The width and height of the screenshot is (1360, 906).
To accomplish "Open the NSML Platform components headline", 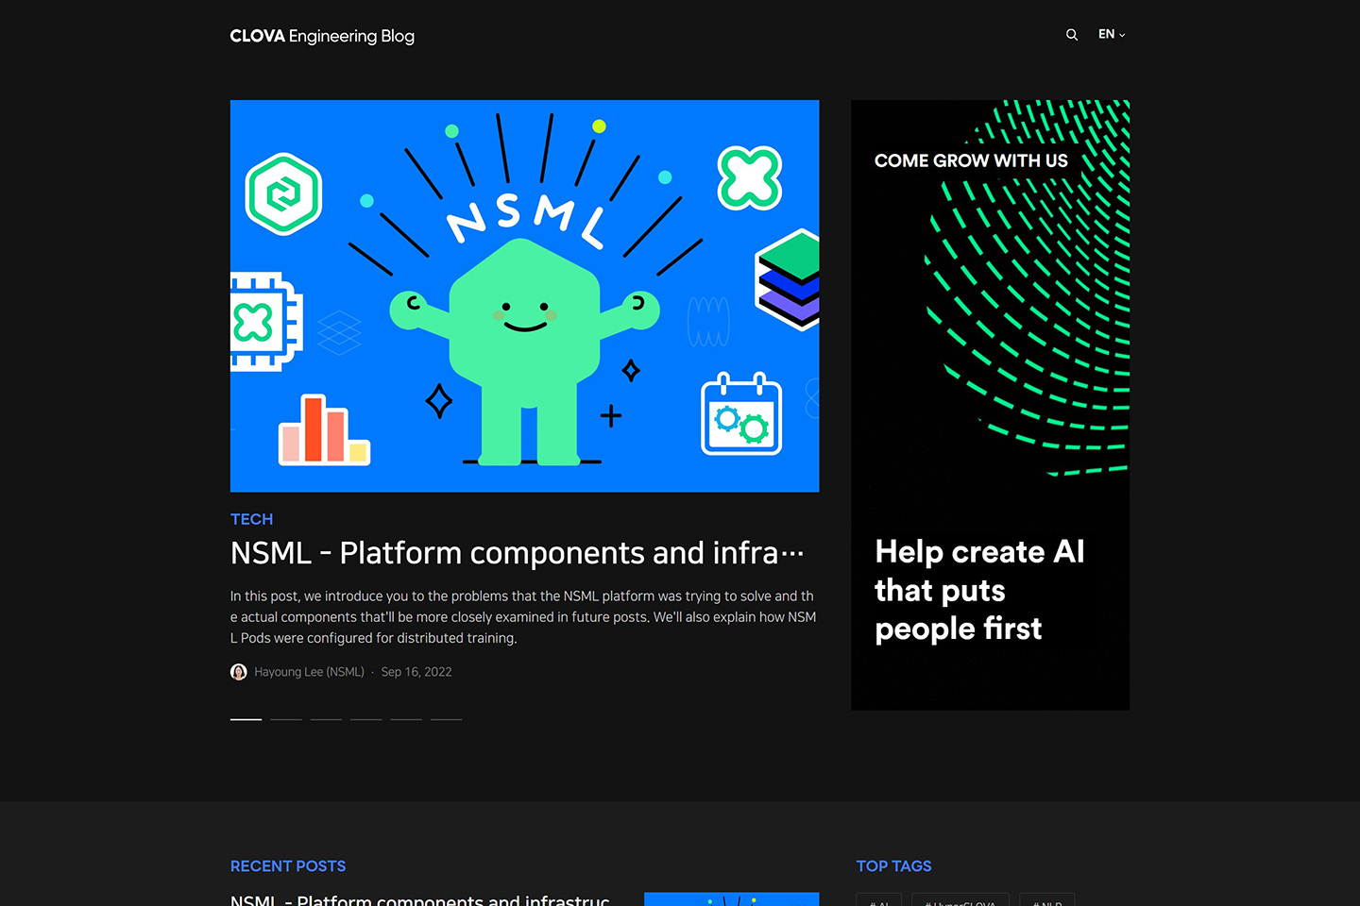I will 517,553.
